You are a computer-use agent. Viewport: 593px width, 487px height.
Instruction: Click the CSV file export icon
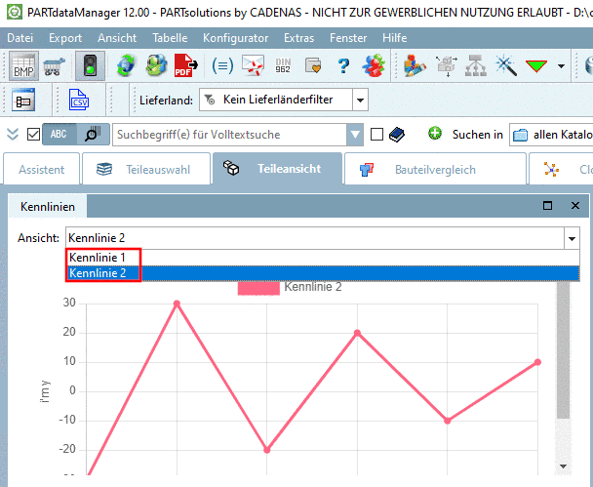pyautogui.click(x=79, y=100)
